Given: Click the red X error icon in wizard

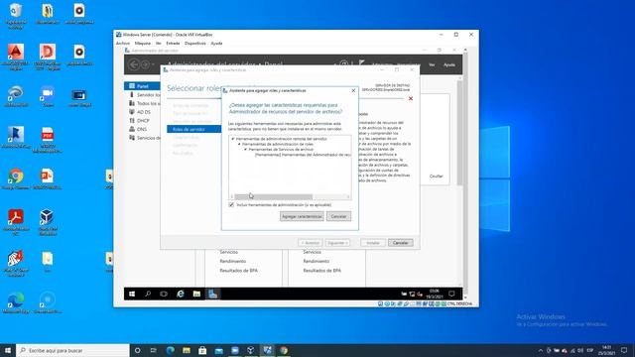Looking at the screenshot, I should (x=411, y=98).
